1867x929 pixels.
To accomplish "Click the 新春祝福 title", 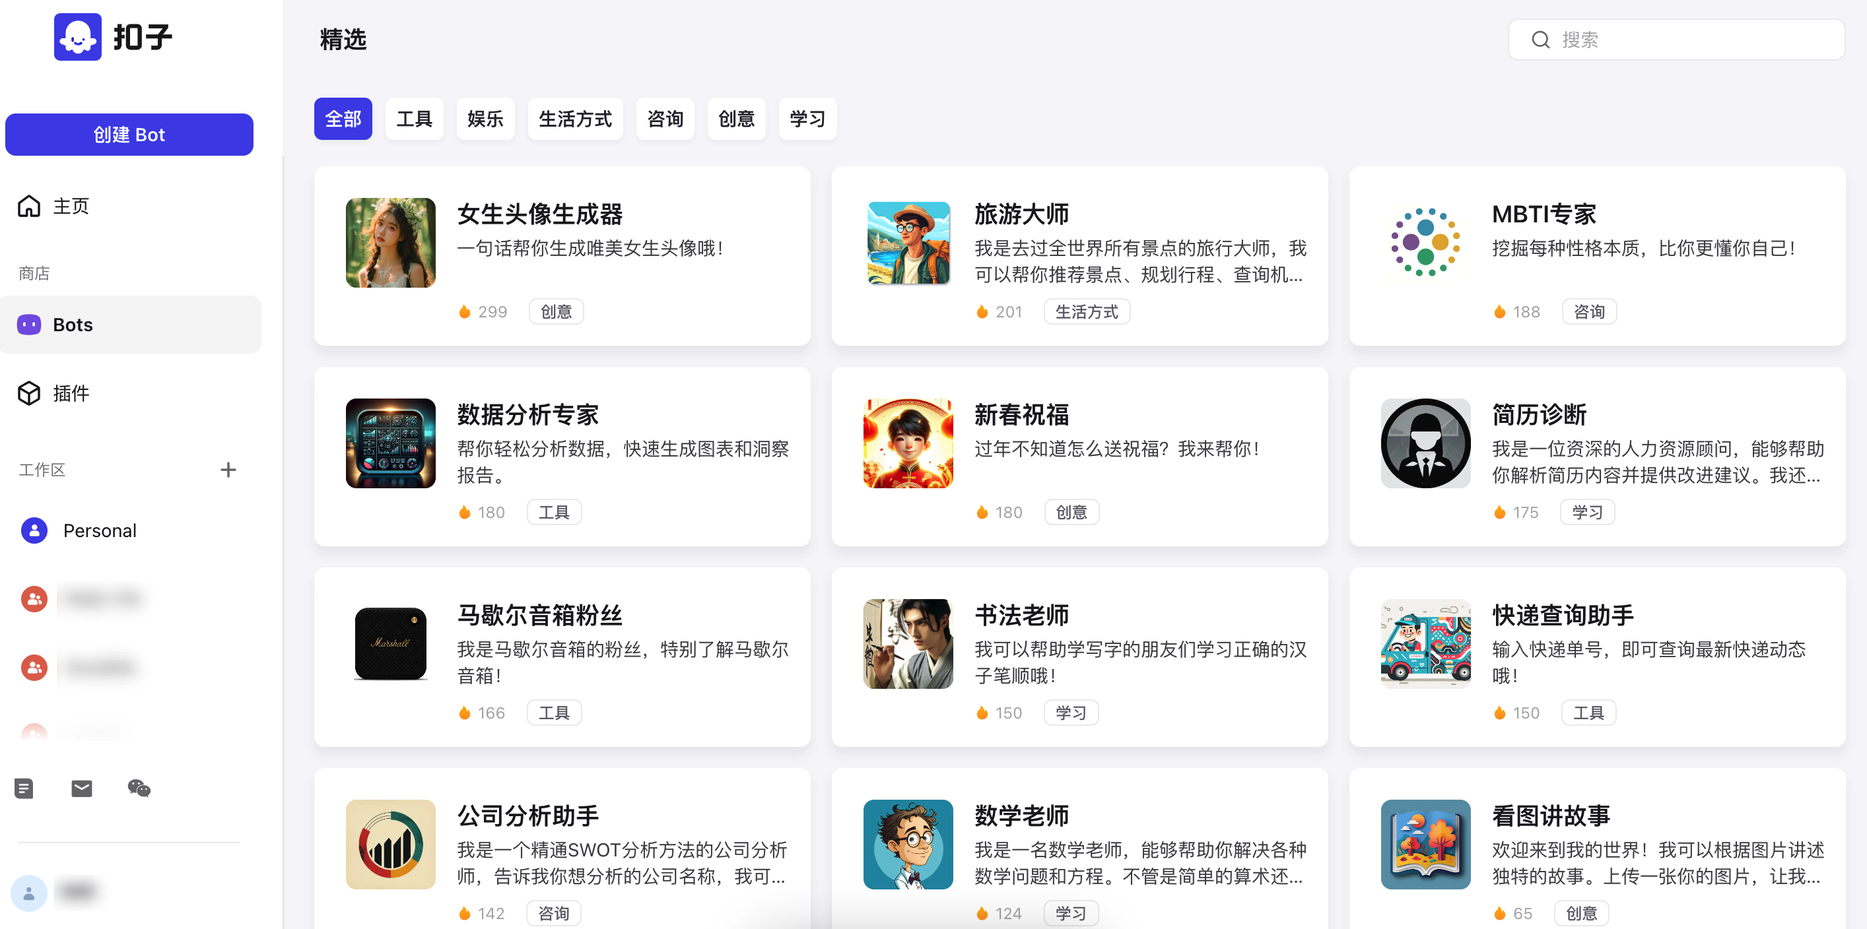I will (1021, 415).
